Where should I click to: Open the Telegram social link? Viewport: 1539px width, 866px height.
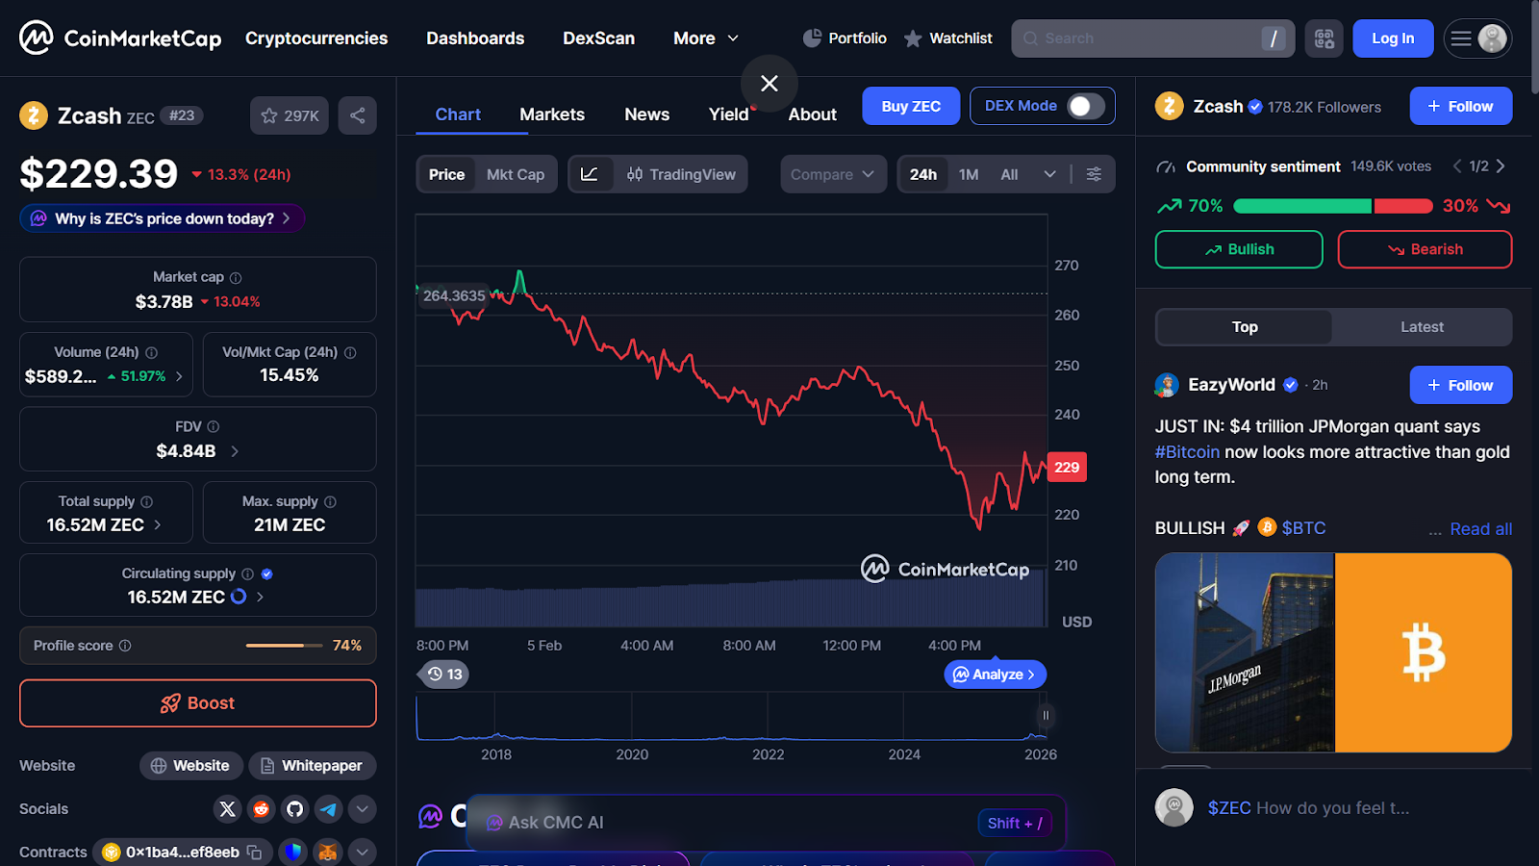tap(328, 809)
